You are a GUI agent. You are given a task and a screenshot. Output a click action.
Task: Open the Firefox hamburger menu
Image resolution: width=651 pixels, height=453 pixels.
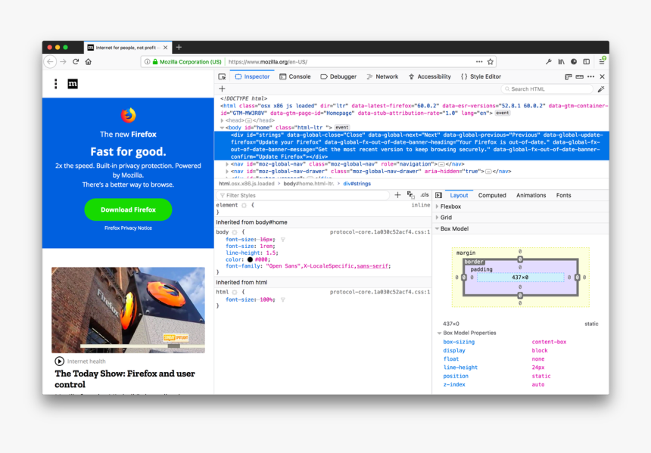coord(602,62)
